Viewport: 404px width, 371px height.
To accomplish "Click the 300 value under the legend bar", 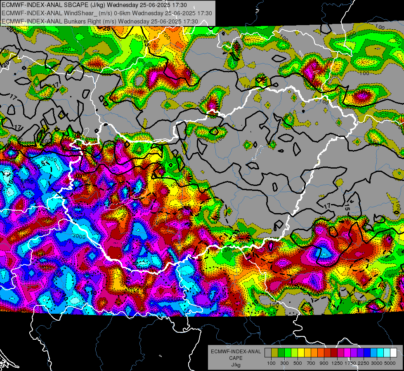I will tap(284, 363).
